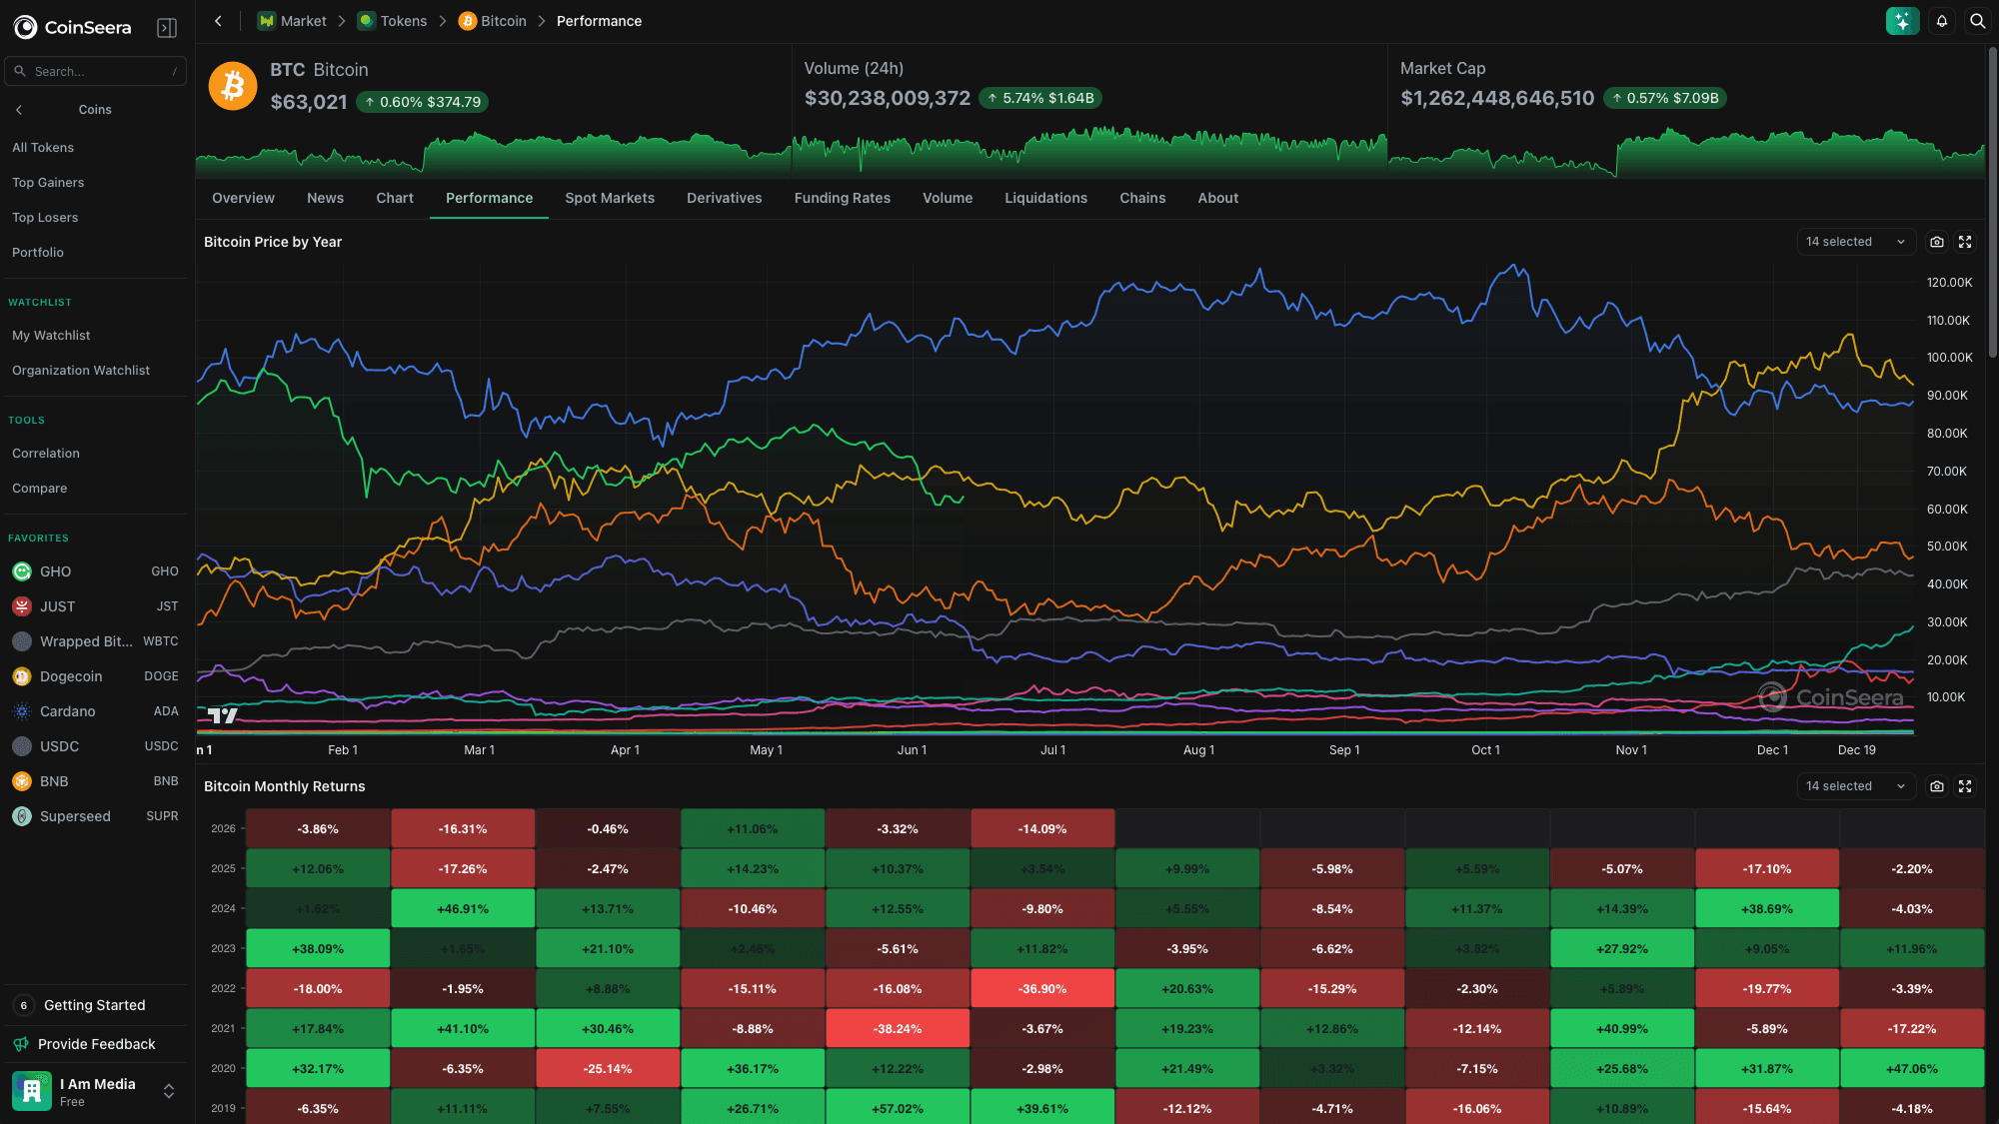Focus the sidebar Search field
1999x1124 pixels.
click(95, 71)
